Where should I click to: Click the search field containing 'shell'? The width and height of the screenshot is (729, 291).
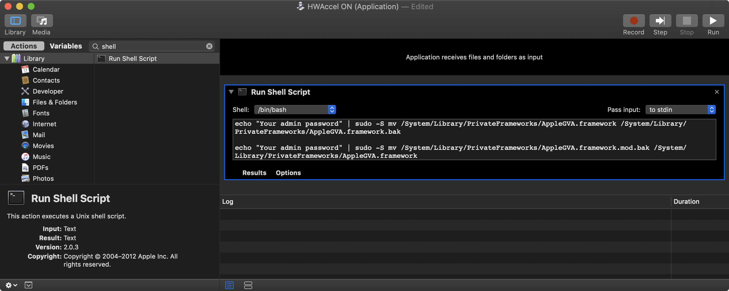pos(152,46)
